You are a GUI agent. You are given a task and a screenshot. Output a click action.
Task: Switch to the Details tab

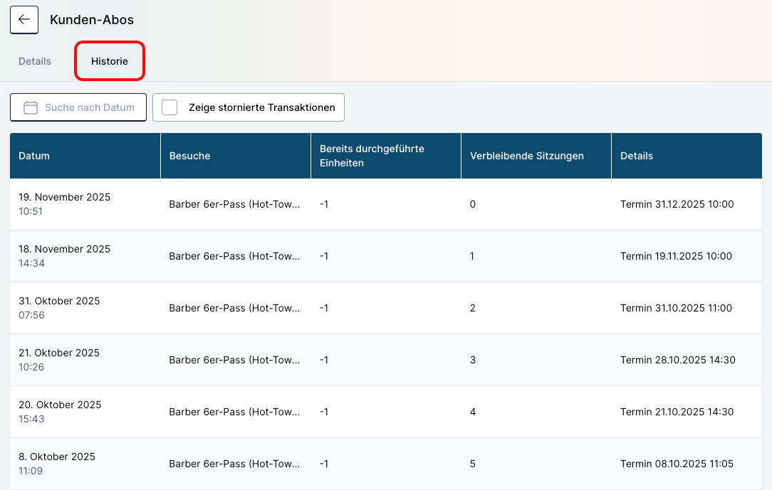click(35, 61)
